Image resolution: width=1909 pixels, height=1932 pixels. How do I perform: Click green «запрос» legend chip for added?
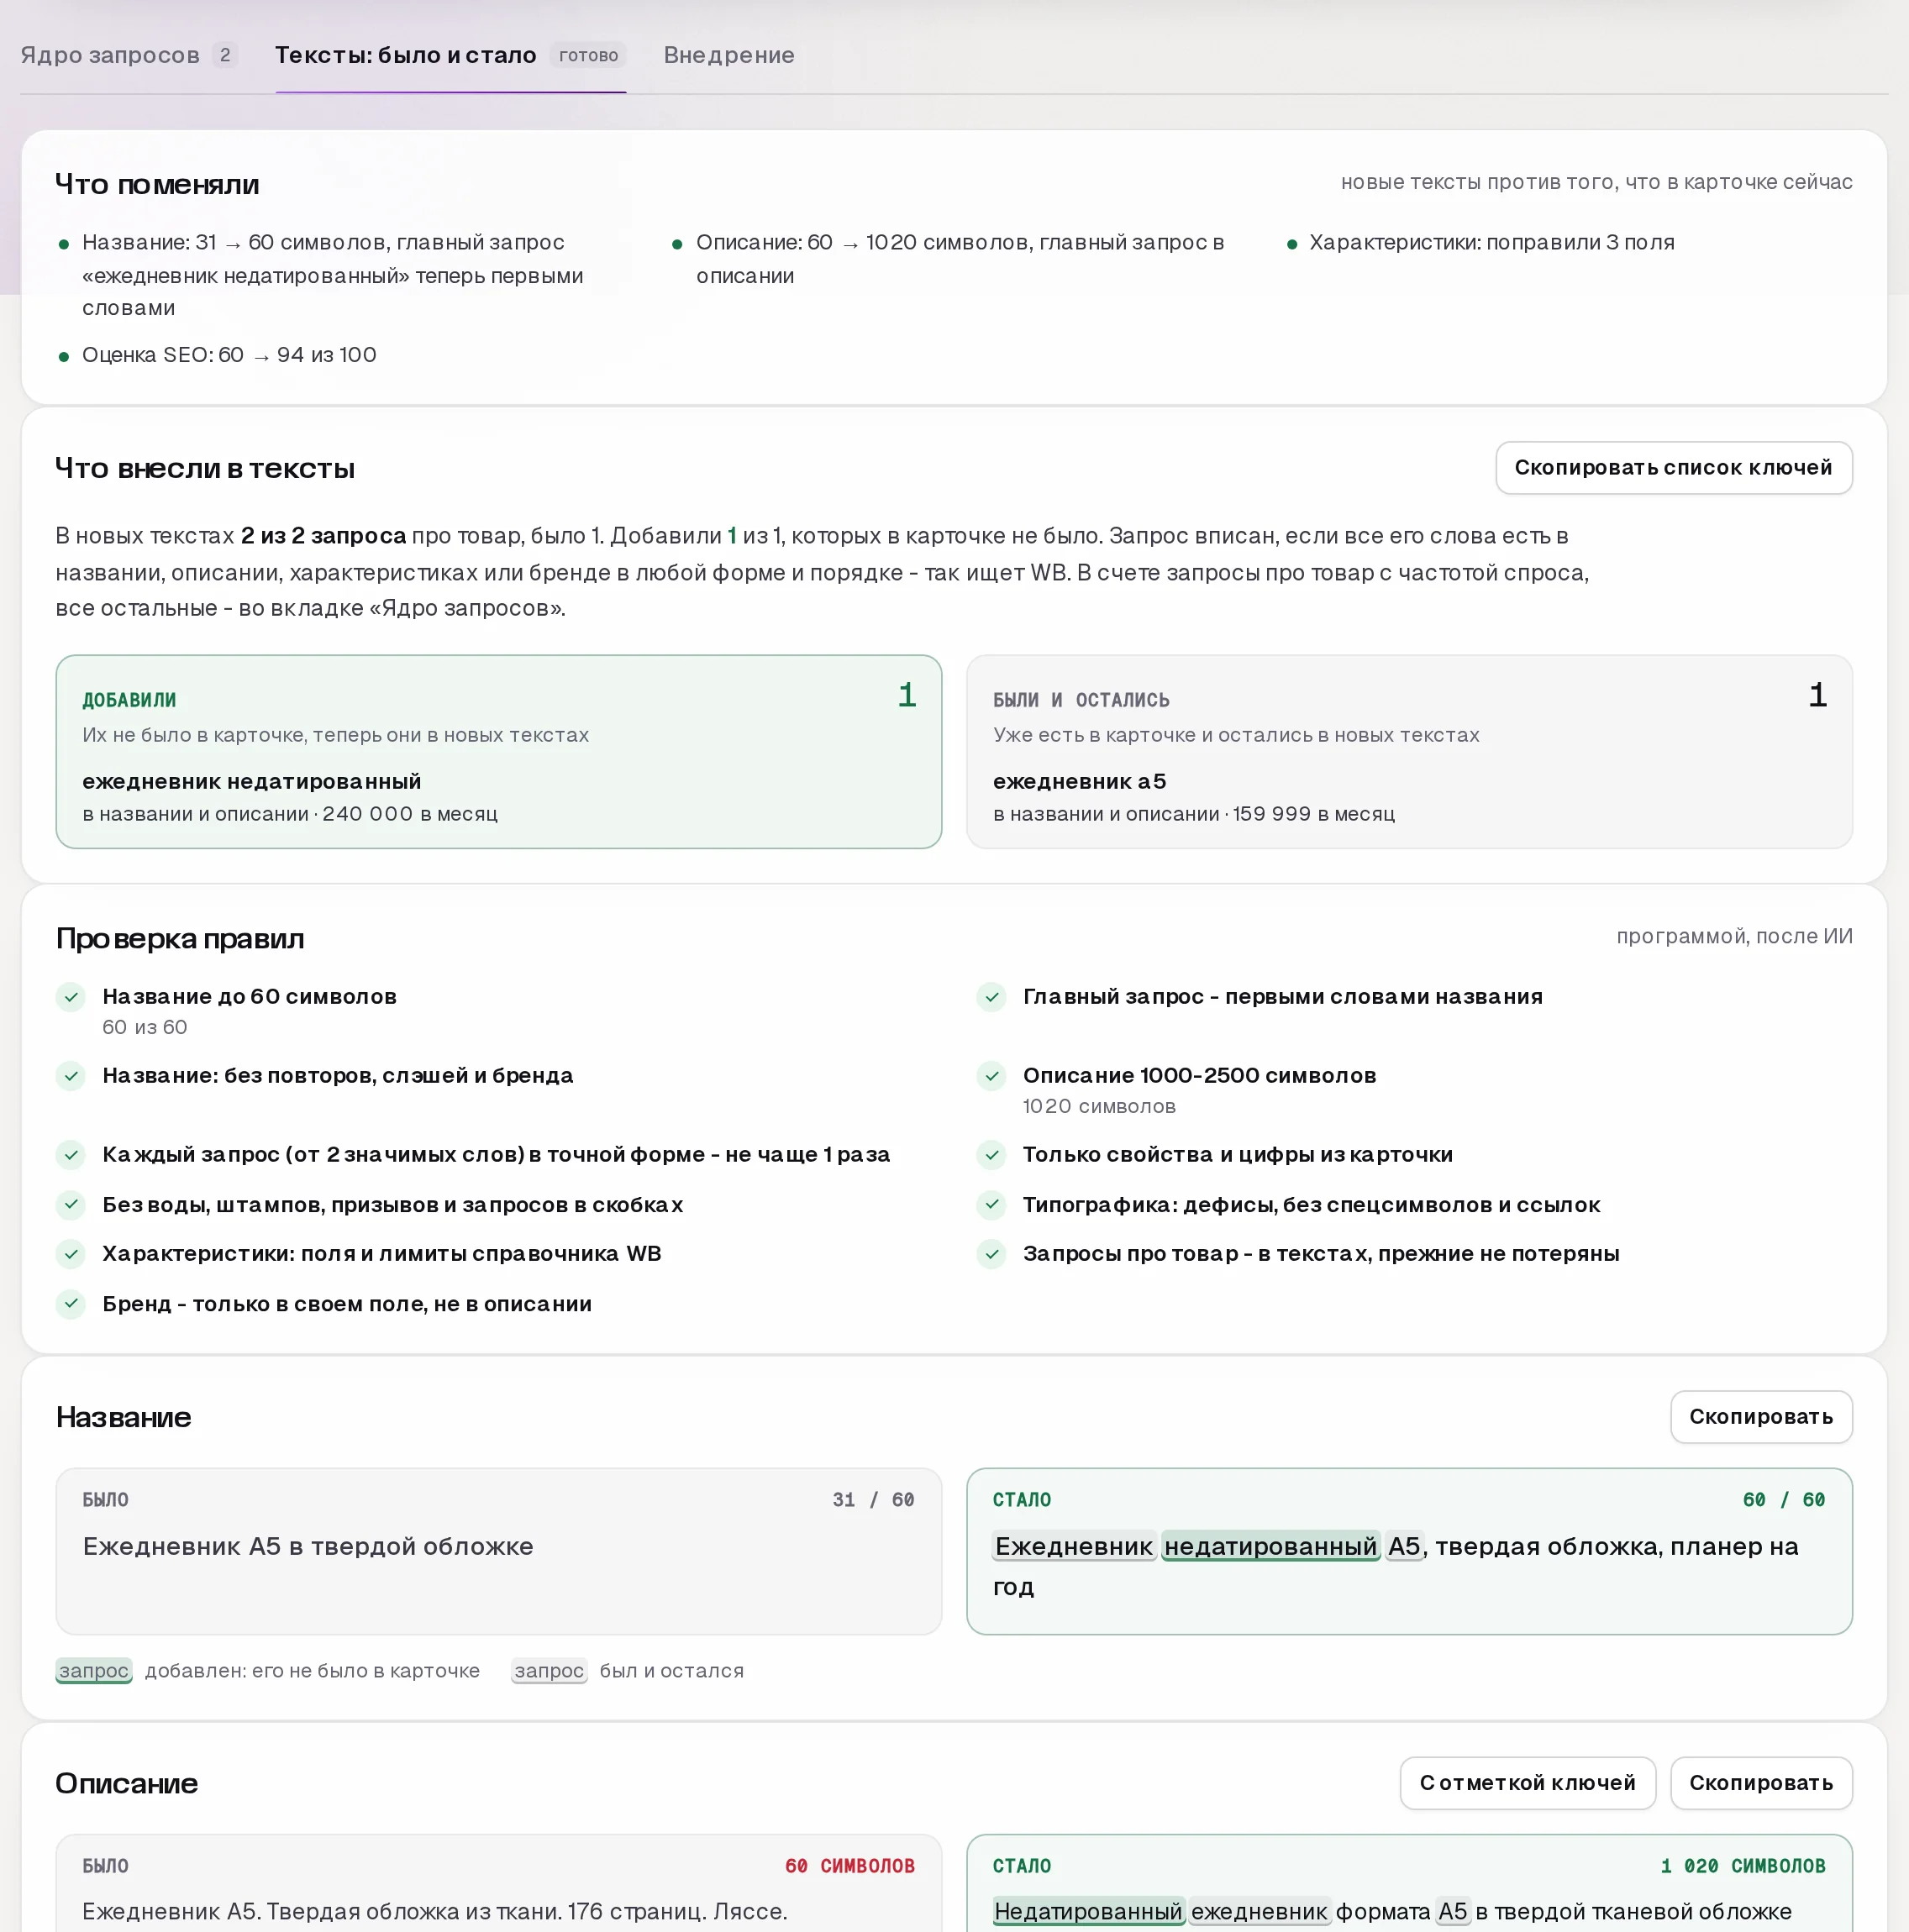pyautogui.click(x=94, y=1670)
